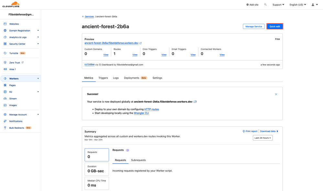Select the Duration metric card
Viewport: 323px width, 191px height.
click(97, 169)
